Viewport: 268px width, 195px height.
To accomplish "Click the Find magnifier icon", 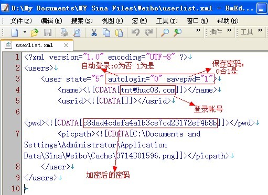I will (x=165, y=32).
